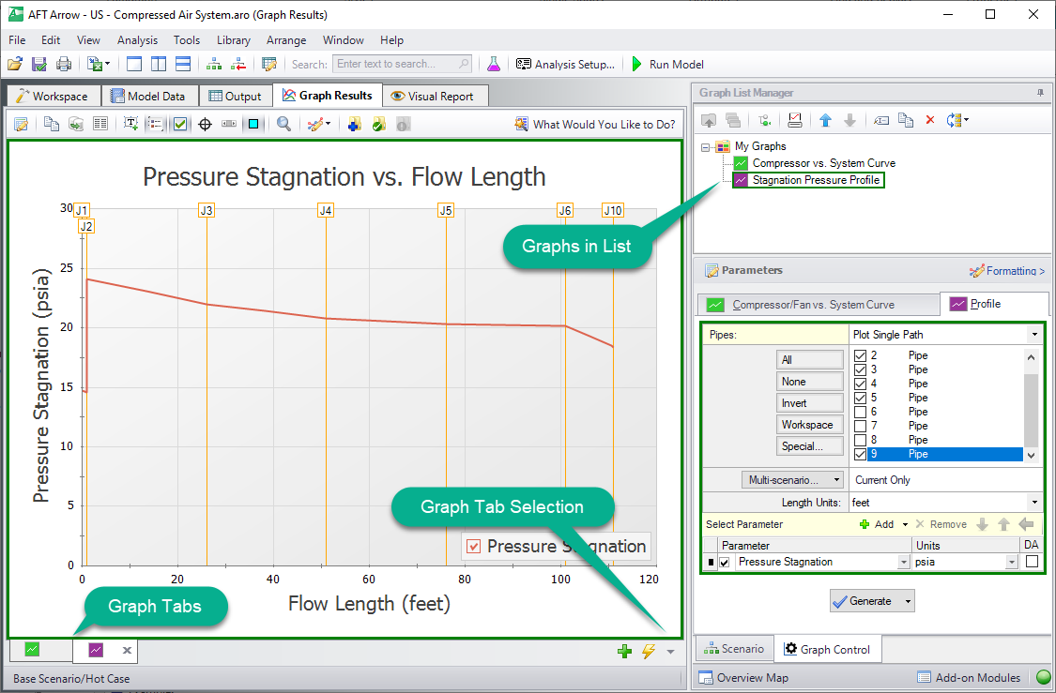Click the Special... button
Image resolution: width=1056 pixels, height=693 pixels.
coord(809,446)
